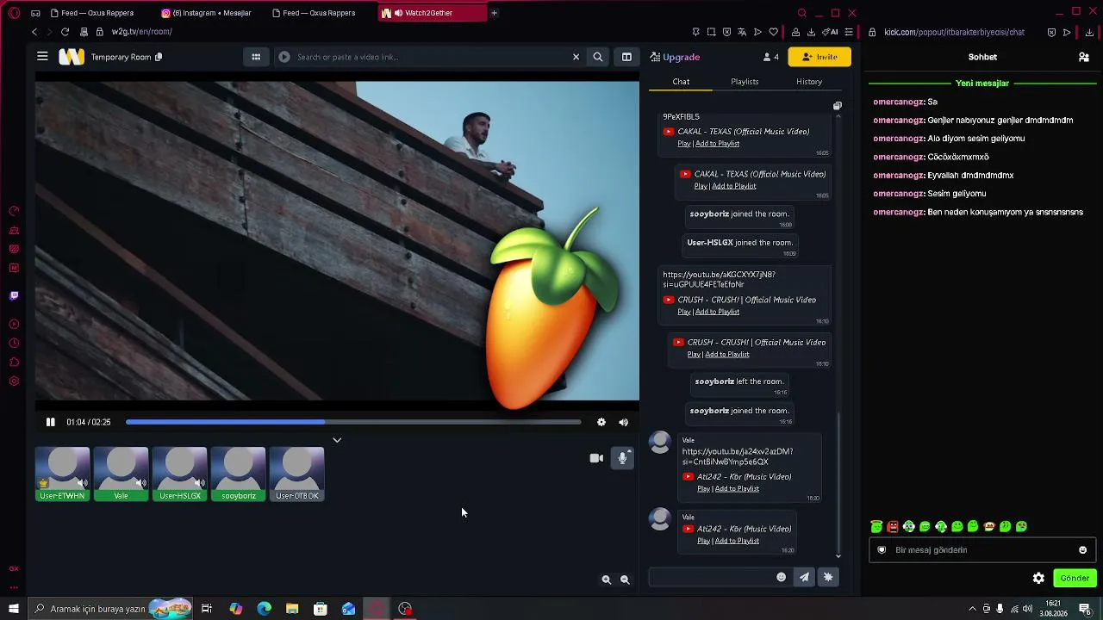Copy the Temporary Room link icon
The width and height of the screenshot is (1103, 620).
[159, 57]
